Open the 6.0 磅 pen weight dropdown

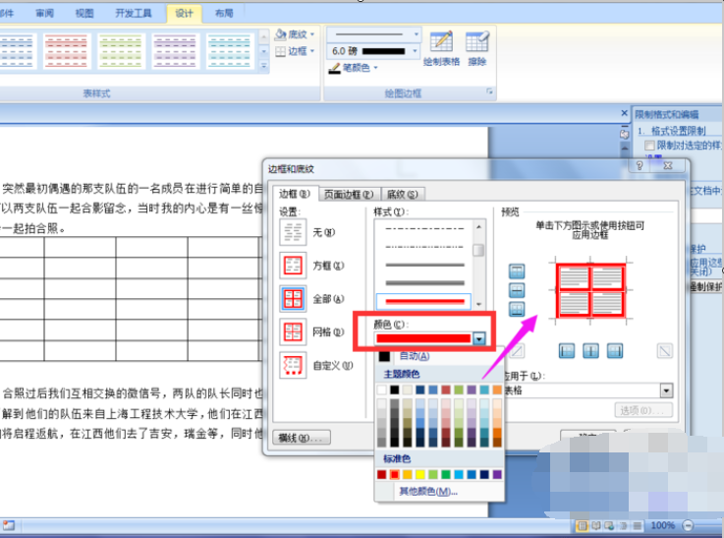tap(415, 51)
